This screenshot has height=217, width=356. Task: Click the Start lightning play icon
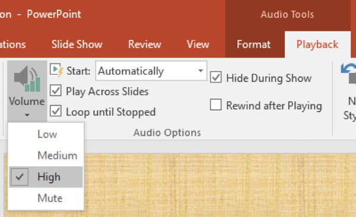56,70
